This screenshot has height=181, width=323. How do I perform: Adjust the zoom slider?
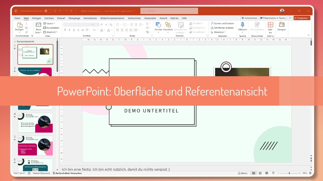pyautogui.click(x=289, y=173)
